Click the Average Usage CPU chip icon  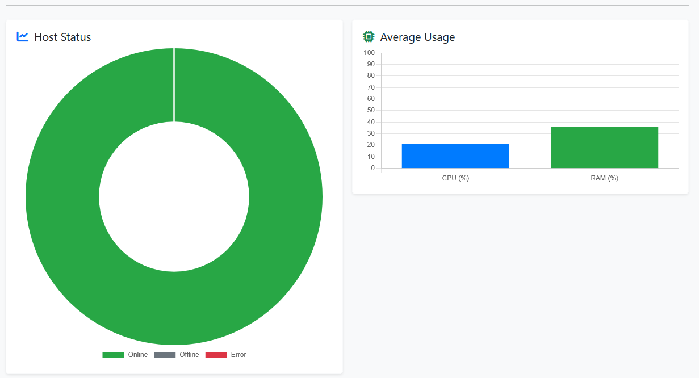coord(369,37)
